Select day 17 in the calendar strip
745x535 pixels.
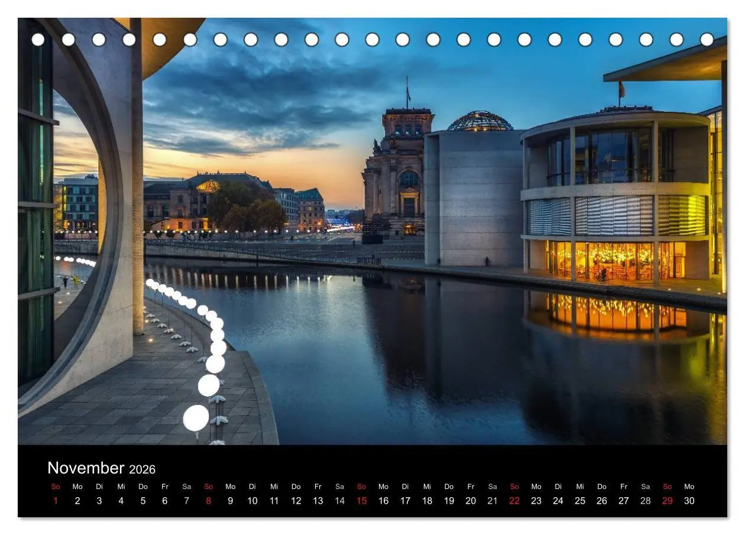pos(406,501)
